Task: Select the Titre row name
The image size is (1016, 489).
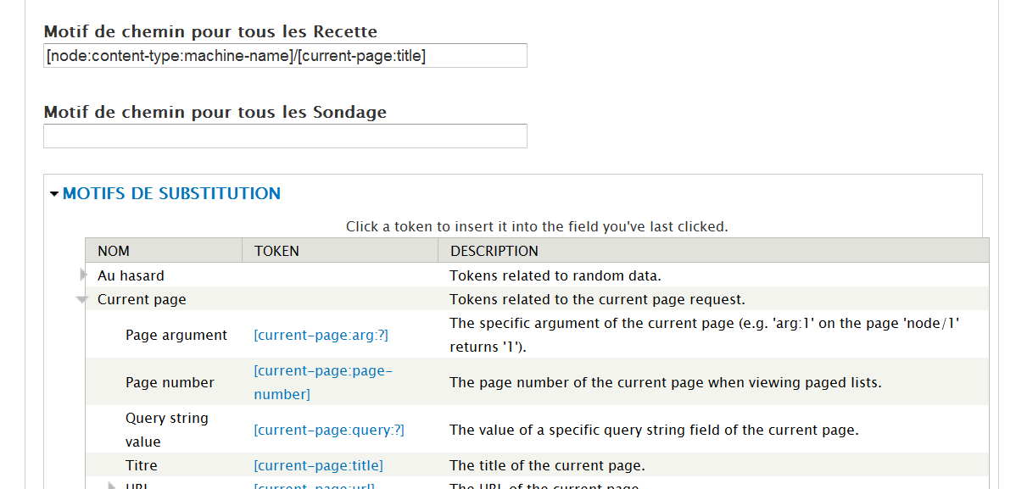Action: pyautogui.click(x=141, y=465)
